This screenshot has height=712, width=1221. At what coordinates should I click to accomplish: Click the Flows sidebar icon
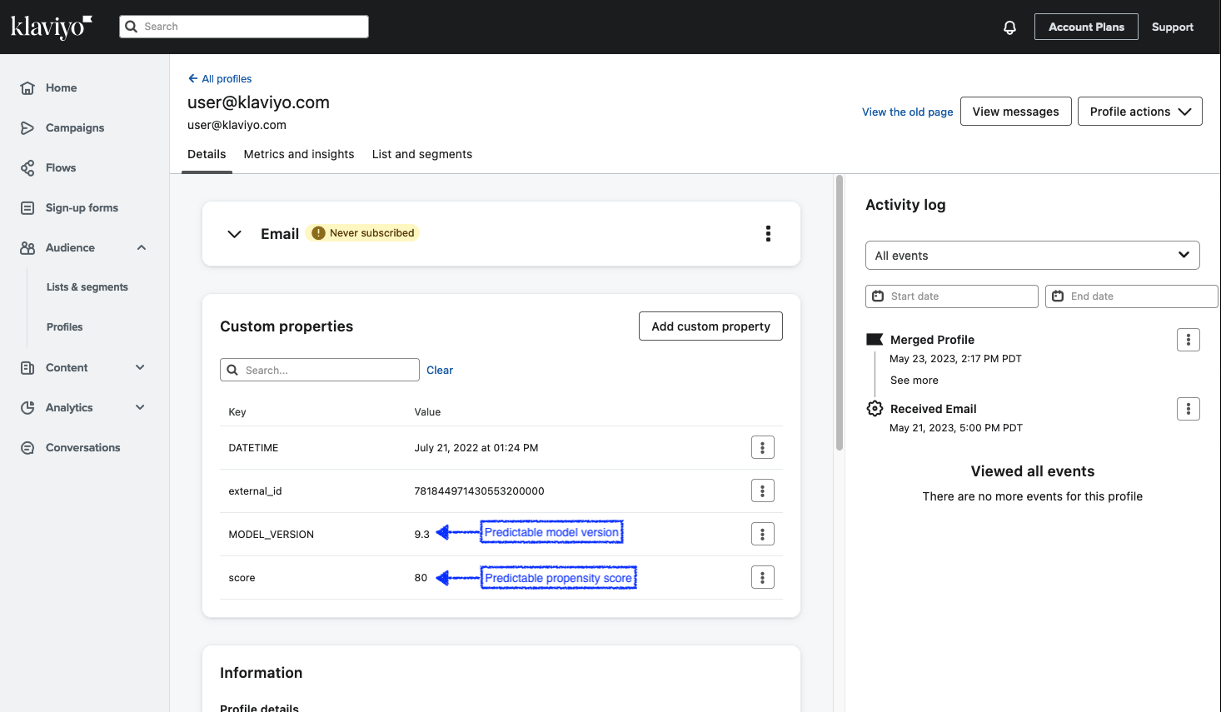point(27,168)
